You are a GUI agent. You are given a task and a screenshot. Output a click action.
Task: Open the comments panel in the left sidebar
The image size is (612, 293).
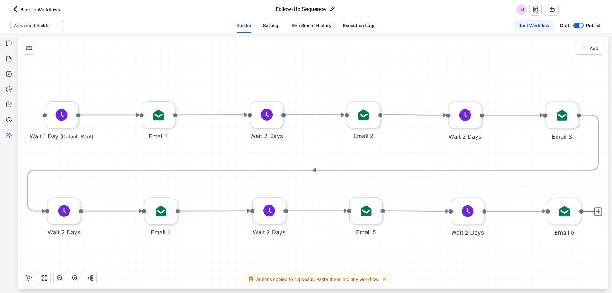pos(9,43)
